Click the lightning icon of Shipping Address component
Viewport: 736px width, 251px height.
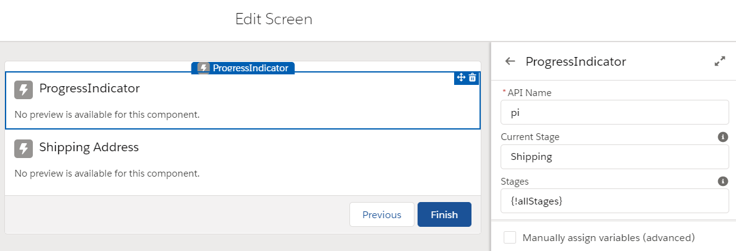pos(24,148)
